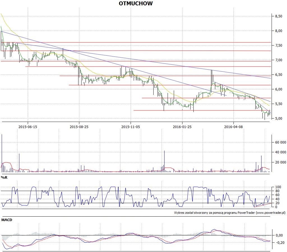
Task: Click the 5,00 price axis label
Action: (x=279, y=119)
